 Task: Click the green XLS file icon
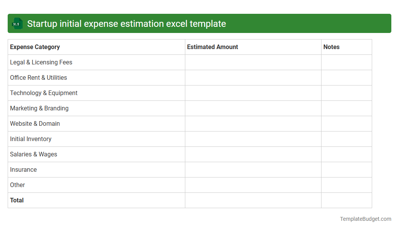pos(17,23)
